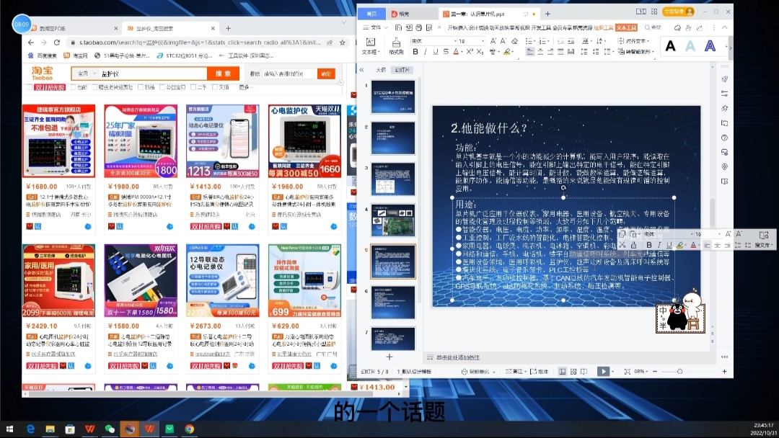Image resolution: width=779 pixels, height=438 pixels.
Task: Open File Explorer from the taskbar
Action: click(x=50, y=429)
